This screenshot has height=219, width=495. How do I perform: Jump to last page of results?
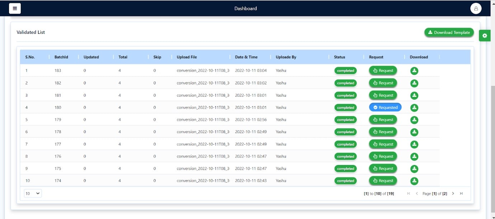[x=461, y=194]
